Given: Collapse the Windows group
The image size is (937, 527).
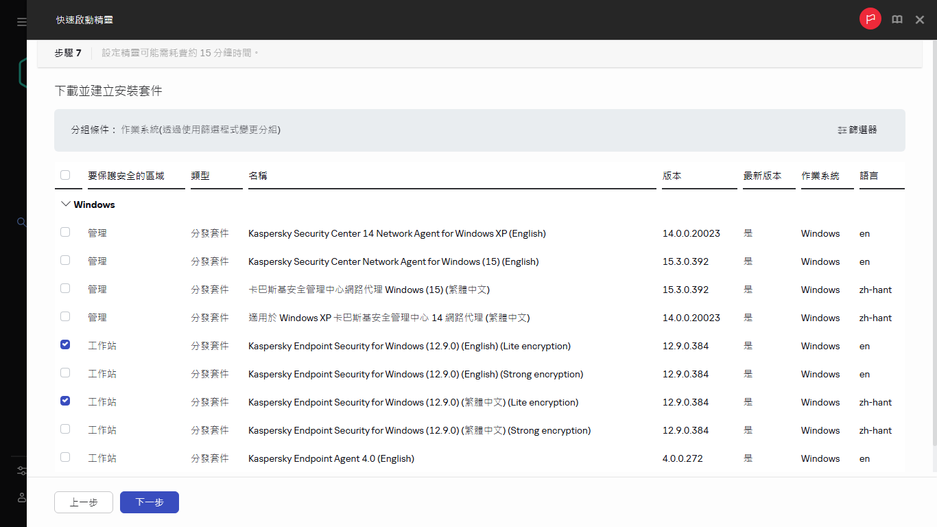Looking at the screenshot, I should tap(66, 204).
